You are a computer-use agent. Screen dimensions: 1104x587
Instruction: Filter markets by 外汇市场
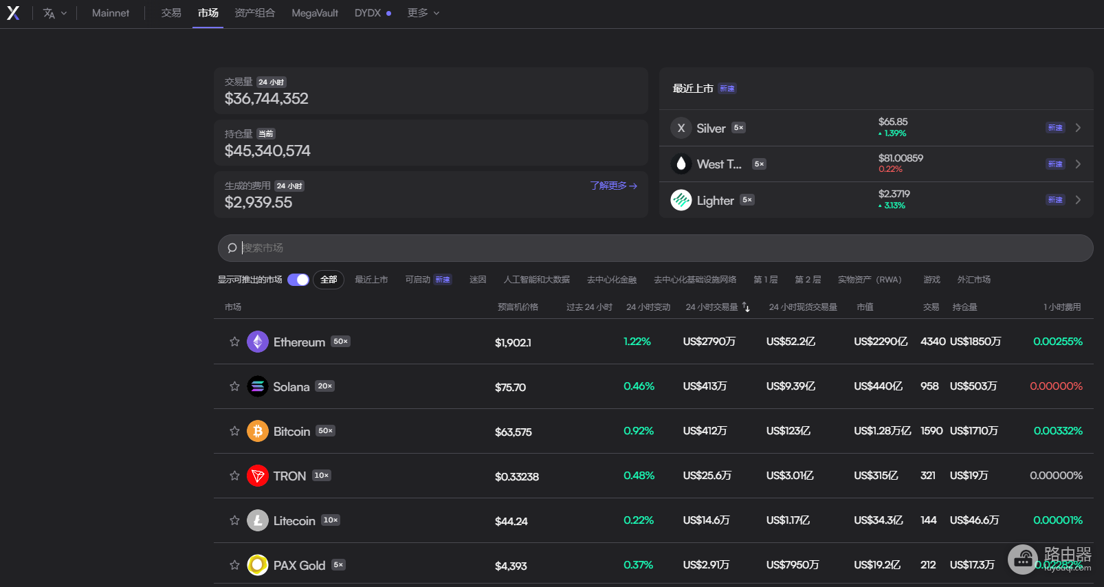coord(974,280)
